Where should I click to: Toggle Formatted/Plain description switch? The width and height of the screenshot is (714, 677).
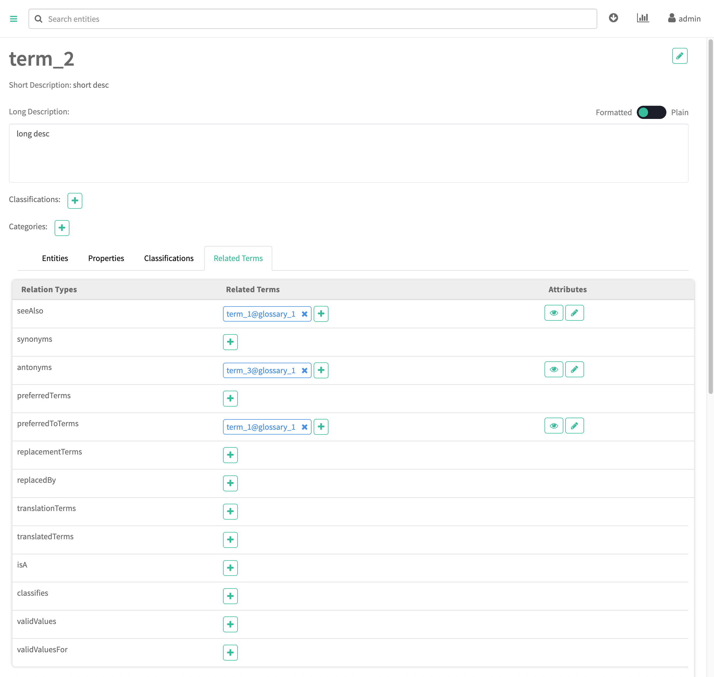[x=651, y=112]
